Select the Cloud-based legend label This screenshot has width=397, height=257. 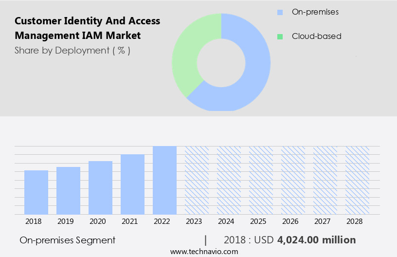(x=316, y=36)
